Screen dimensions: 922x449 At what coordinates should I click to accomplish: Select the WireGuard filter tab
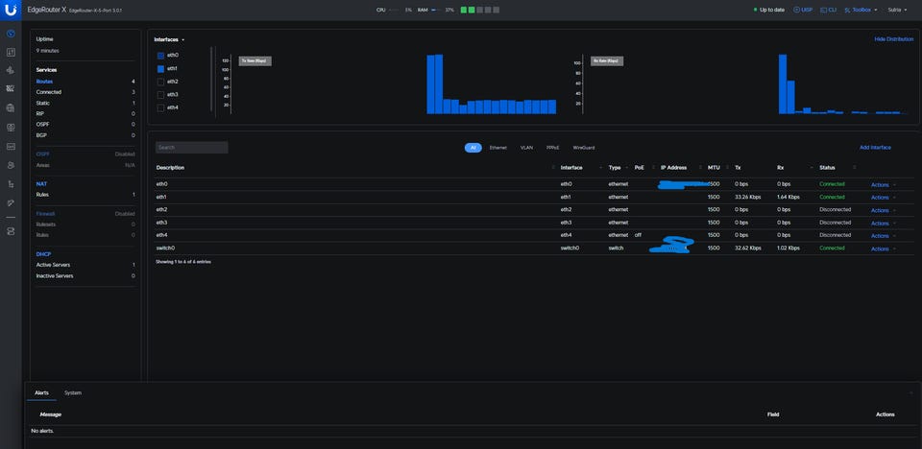(x=584, y=148)
